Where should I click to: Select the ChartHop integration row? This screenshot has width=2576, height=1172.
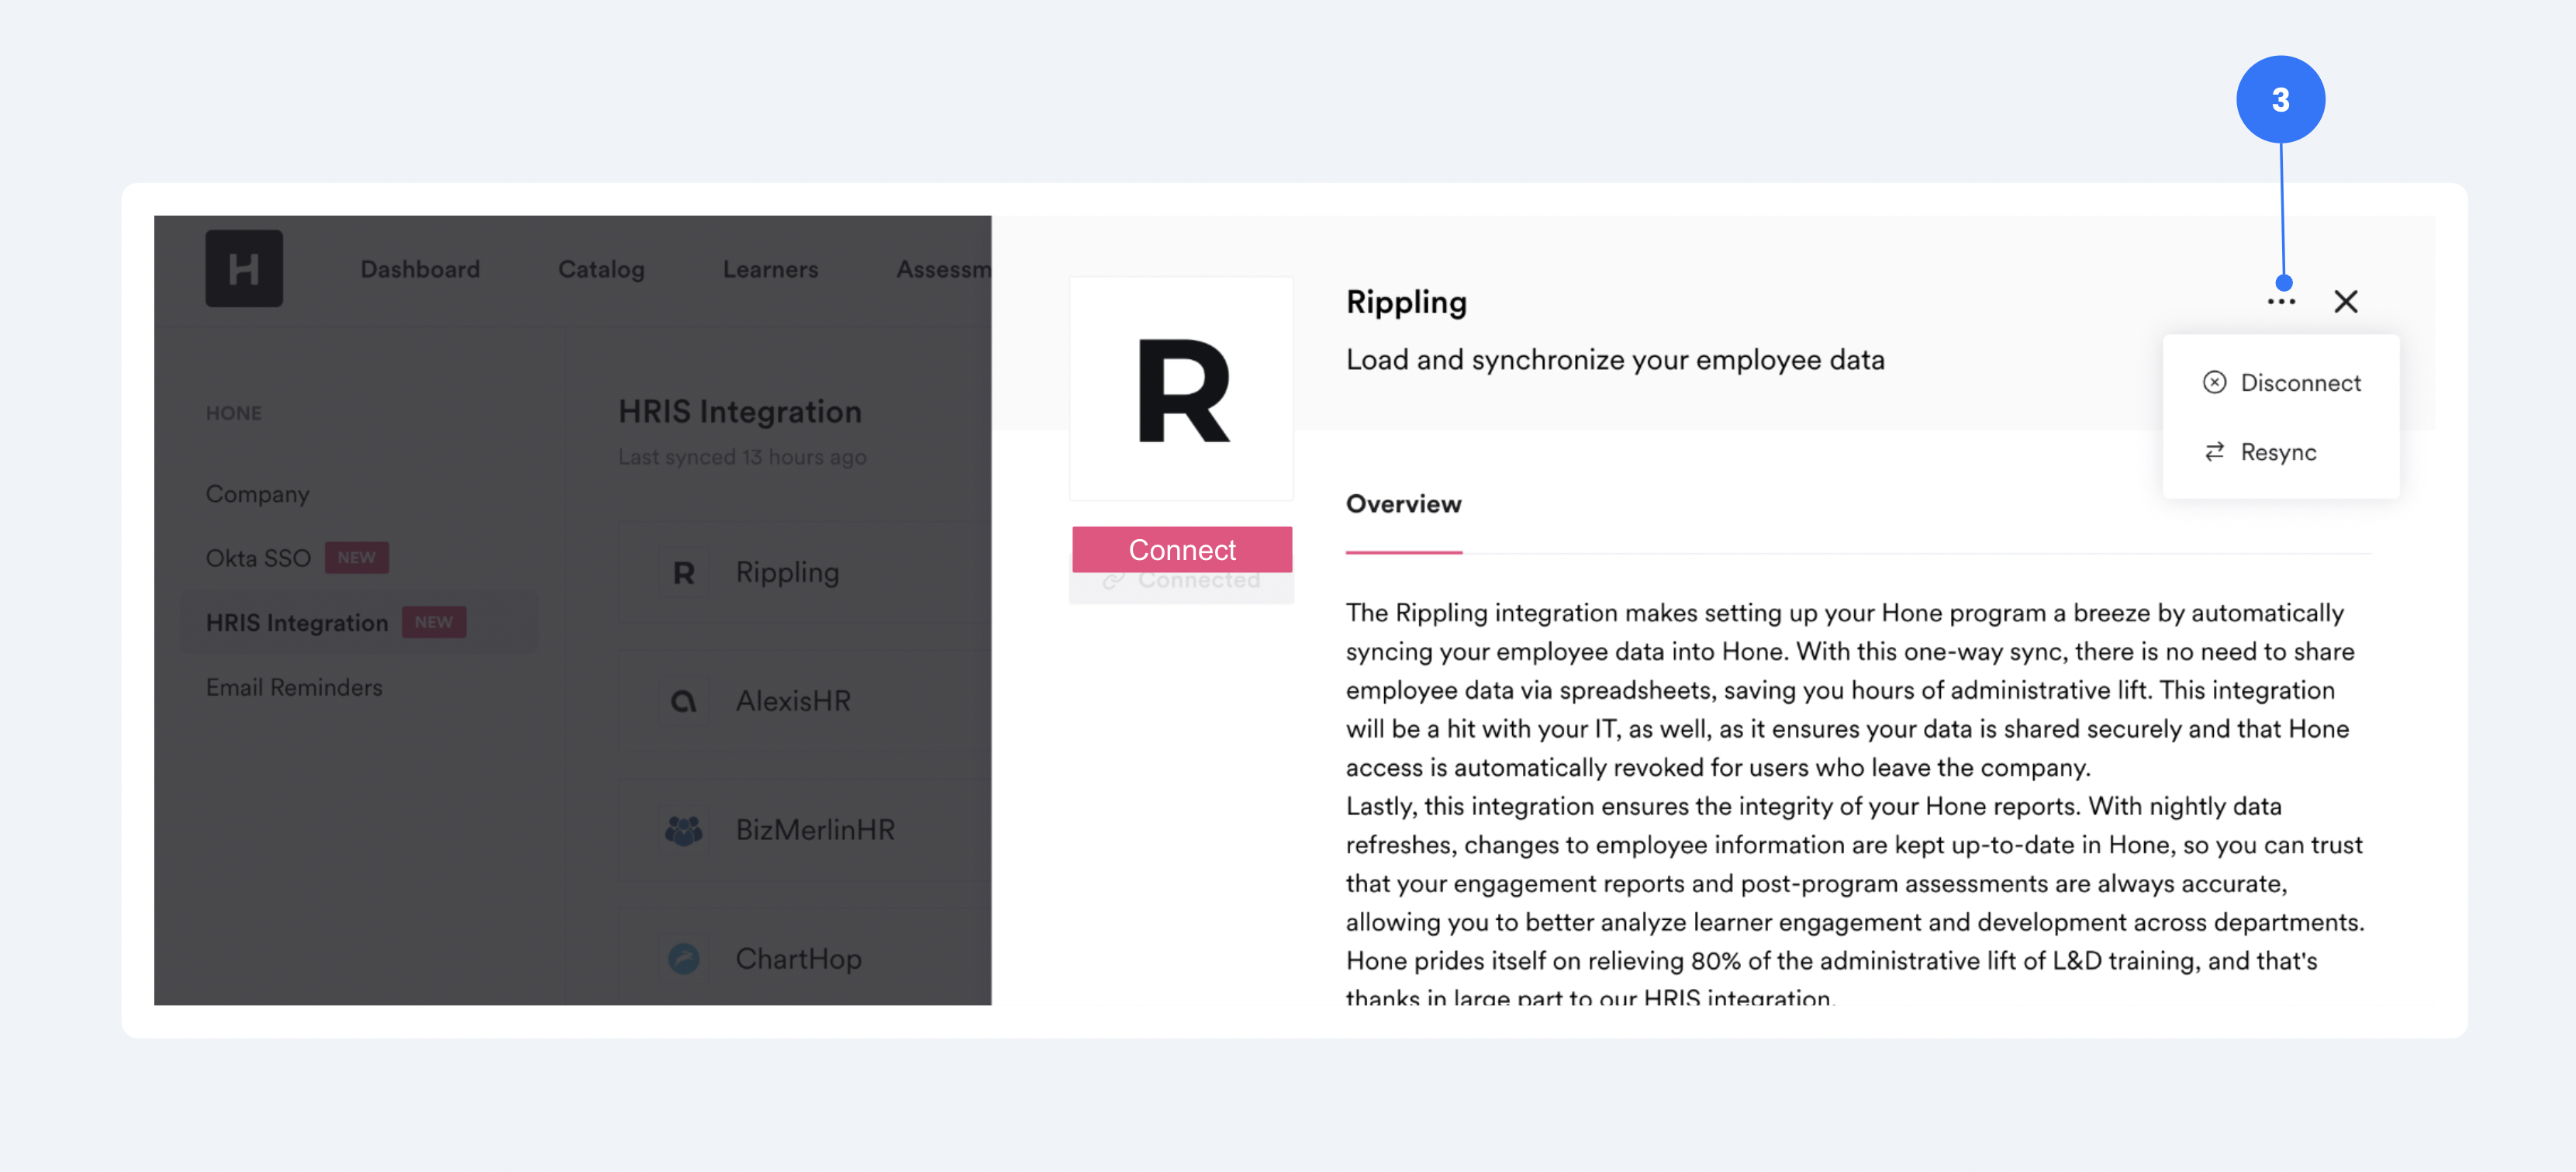[x=804, y=957]
